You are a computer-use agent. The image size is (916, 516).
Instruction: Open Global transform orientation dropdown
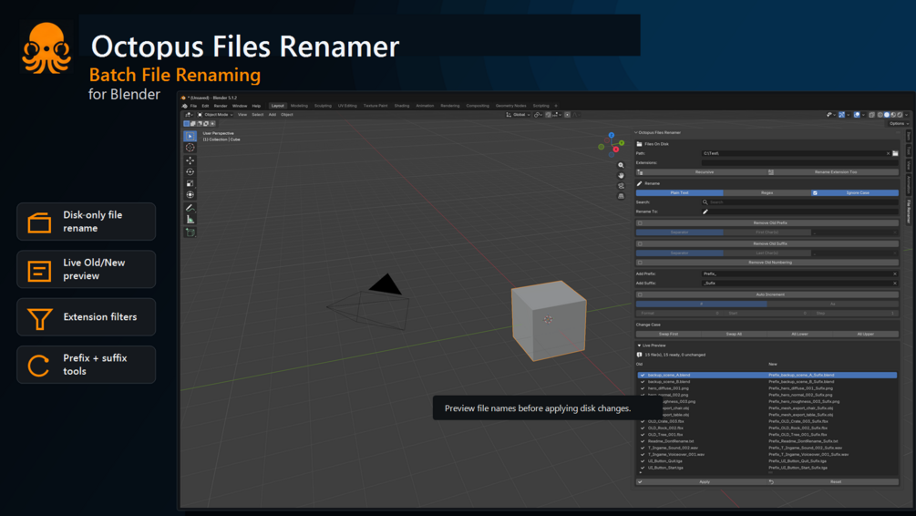519,115
